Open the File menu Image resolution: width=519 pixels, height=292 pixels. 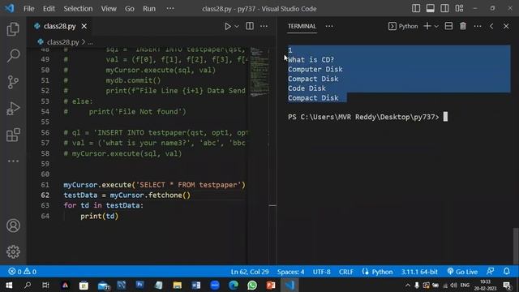(x=29, y=9)
